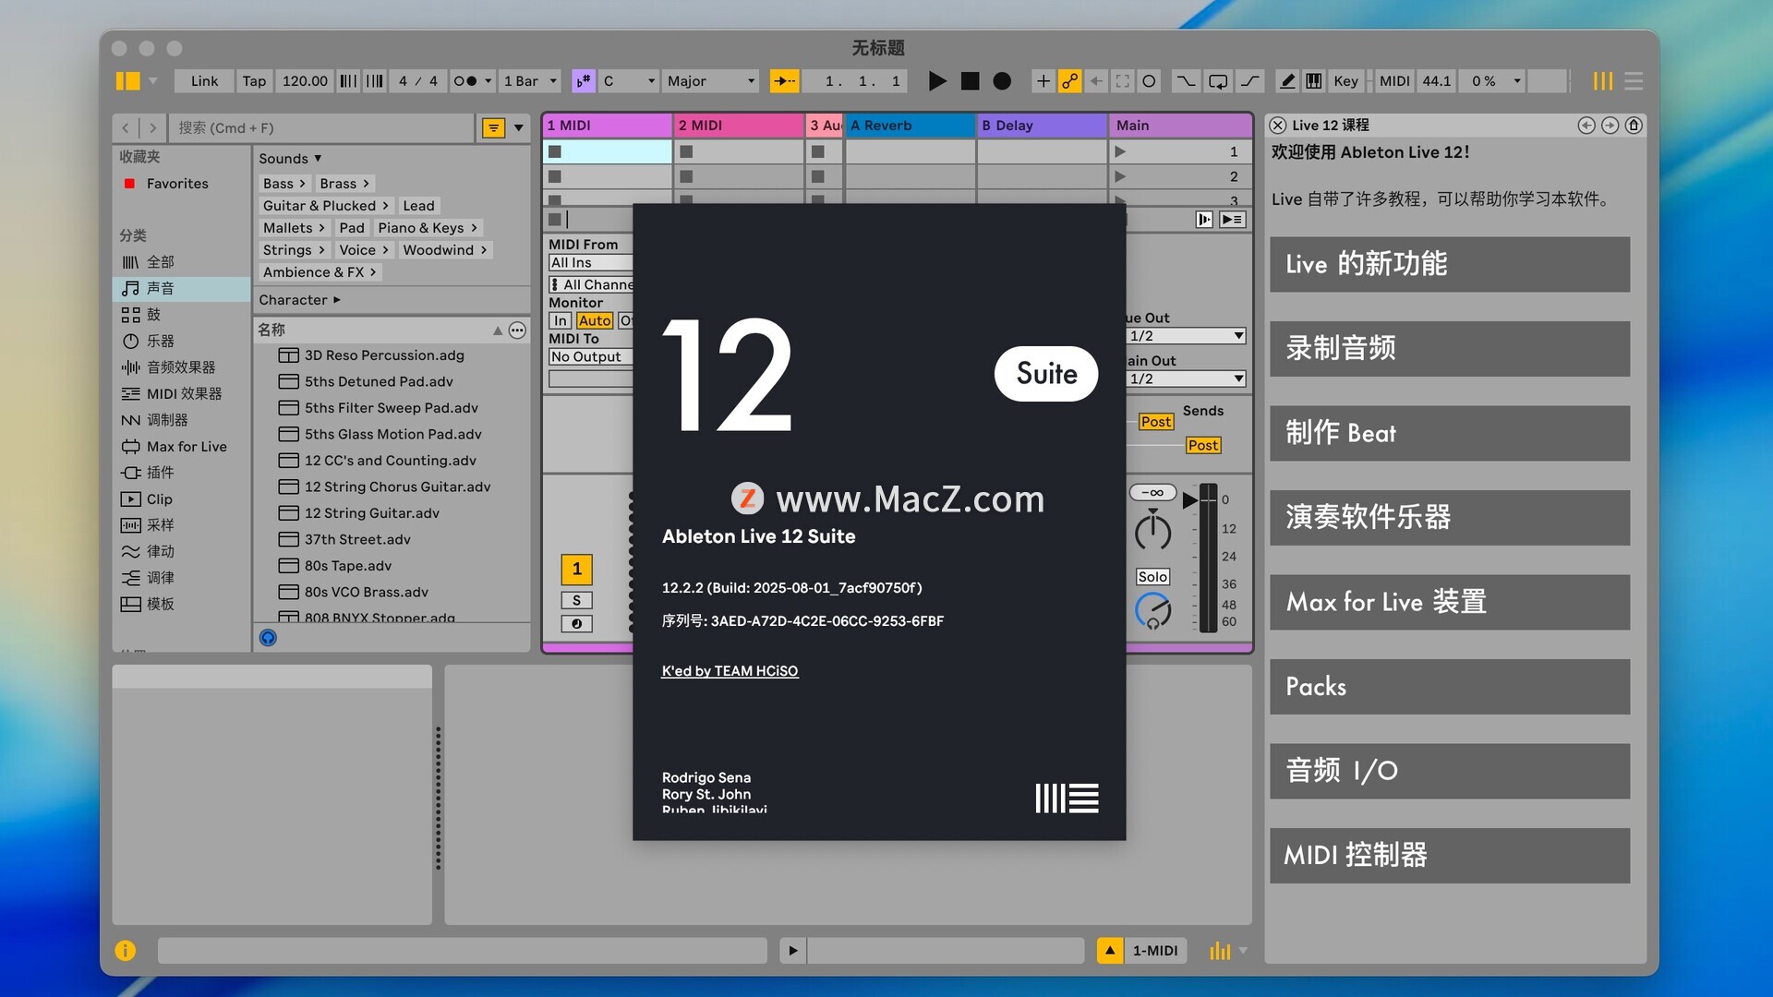
Task: Enable draw mode pencil icon
Action: point(1287,81)
